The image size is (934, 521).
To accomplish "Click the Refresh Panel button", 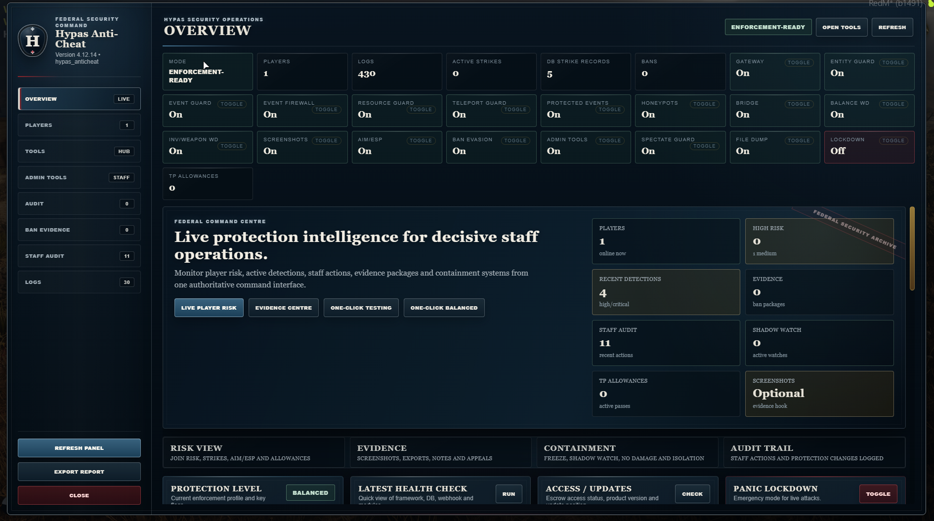I will click(79, 448).
